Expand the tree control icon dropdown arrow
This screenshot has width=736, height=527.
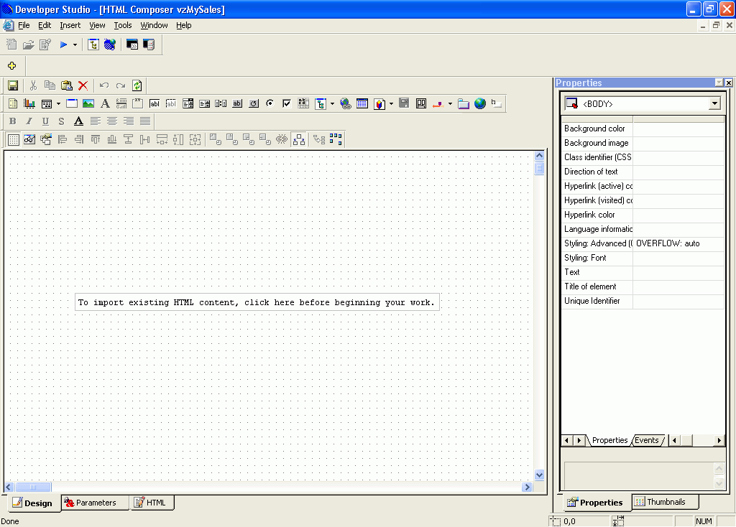tap(332, 103)
